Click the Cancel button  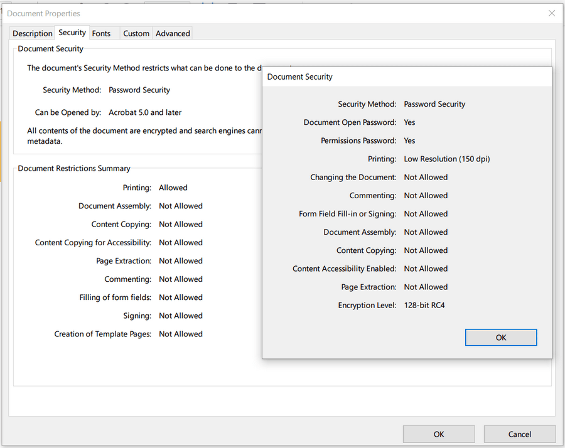(519, 434)
